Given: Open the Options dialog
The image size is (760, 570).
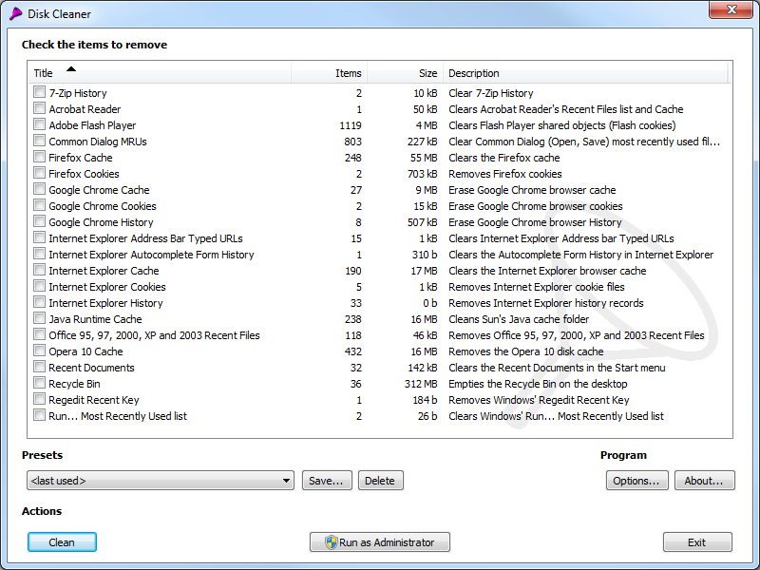Looking at the screenshot, I should coord(636,481).
